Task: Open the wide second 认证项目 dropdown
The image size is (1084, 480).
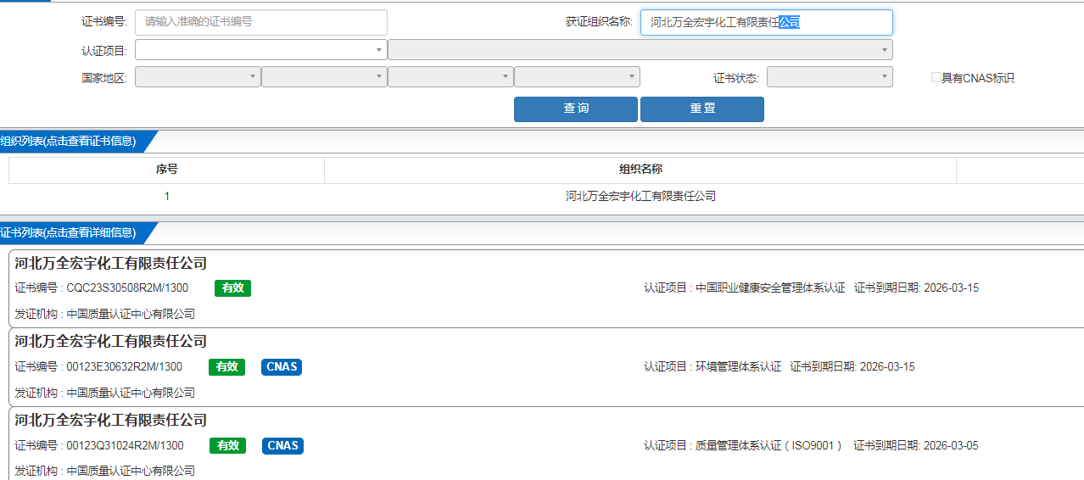Action: (x=640, y=50)
